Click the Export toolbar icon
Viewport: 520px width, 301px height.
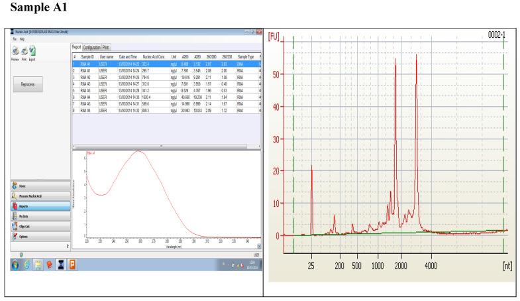(32, 51)
